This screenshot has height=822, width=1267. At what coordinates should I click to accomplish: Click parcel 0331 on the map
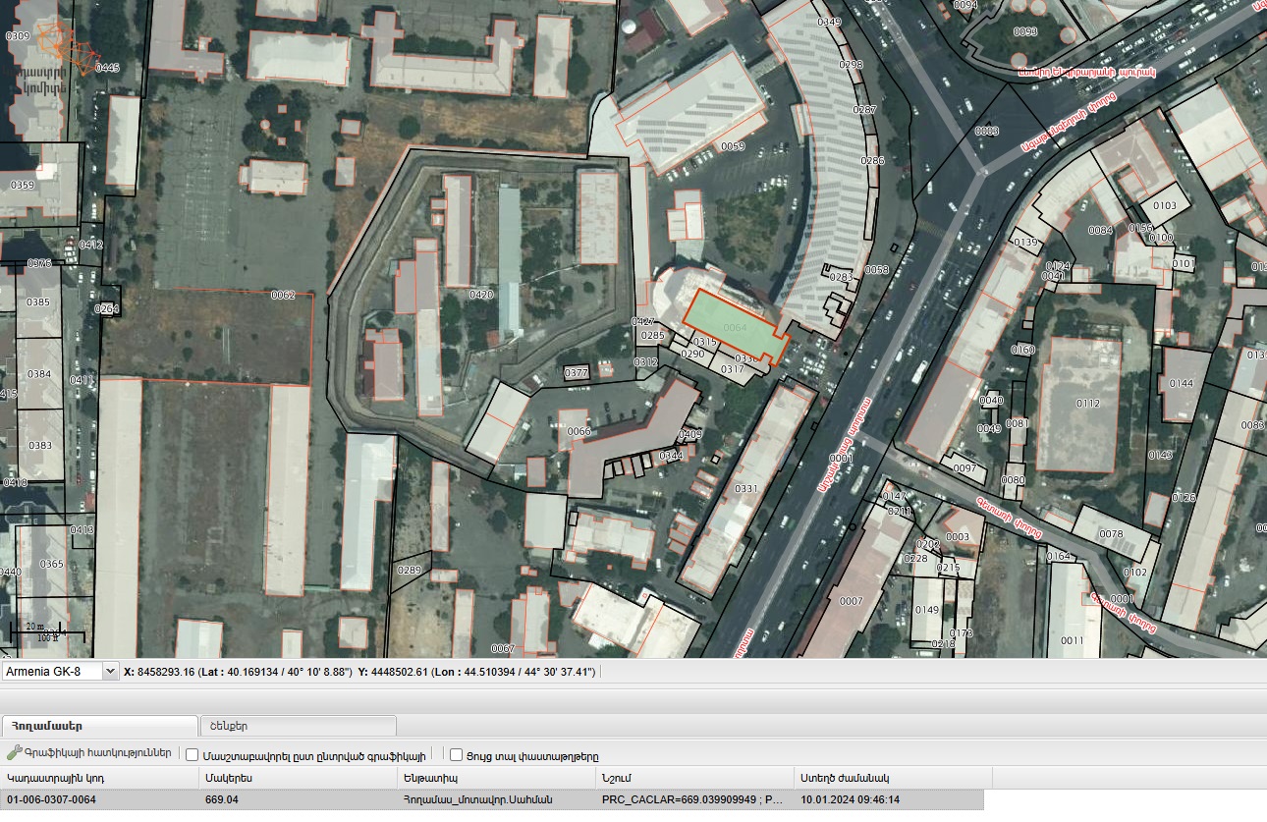click(745, 488)
